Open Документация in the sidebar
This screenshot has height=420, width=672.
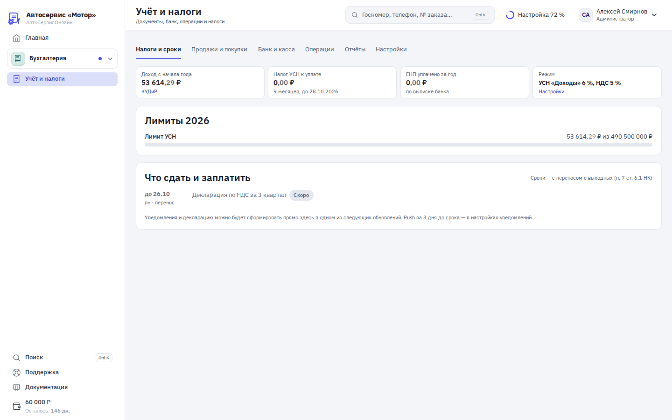(62, 387)
